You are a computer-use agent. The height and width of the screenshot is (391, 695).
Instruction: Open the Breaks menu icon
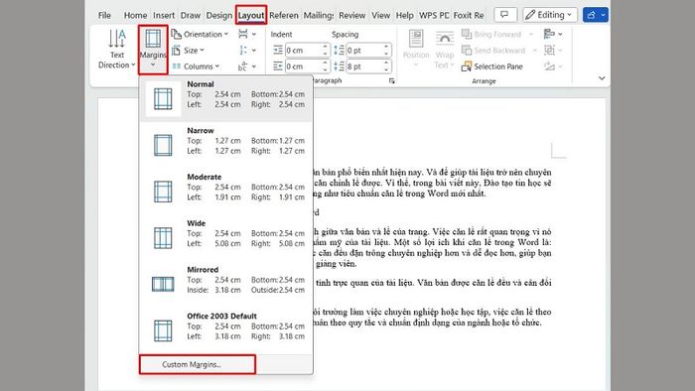247,34
